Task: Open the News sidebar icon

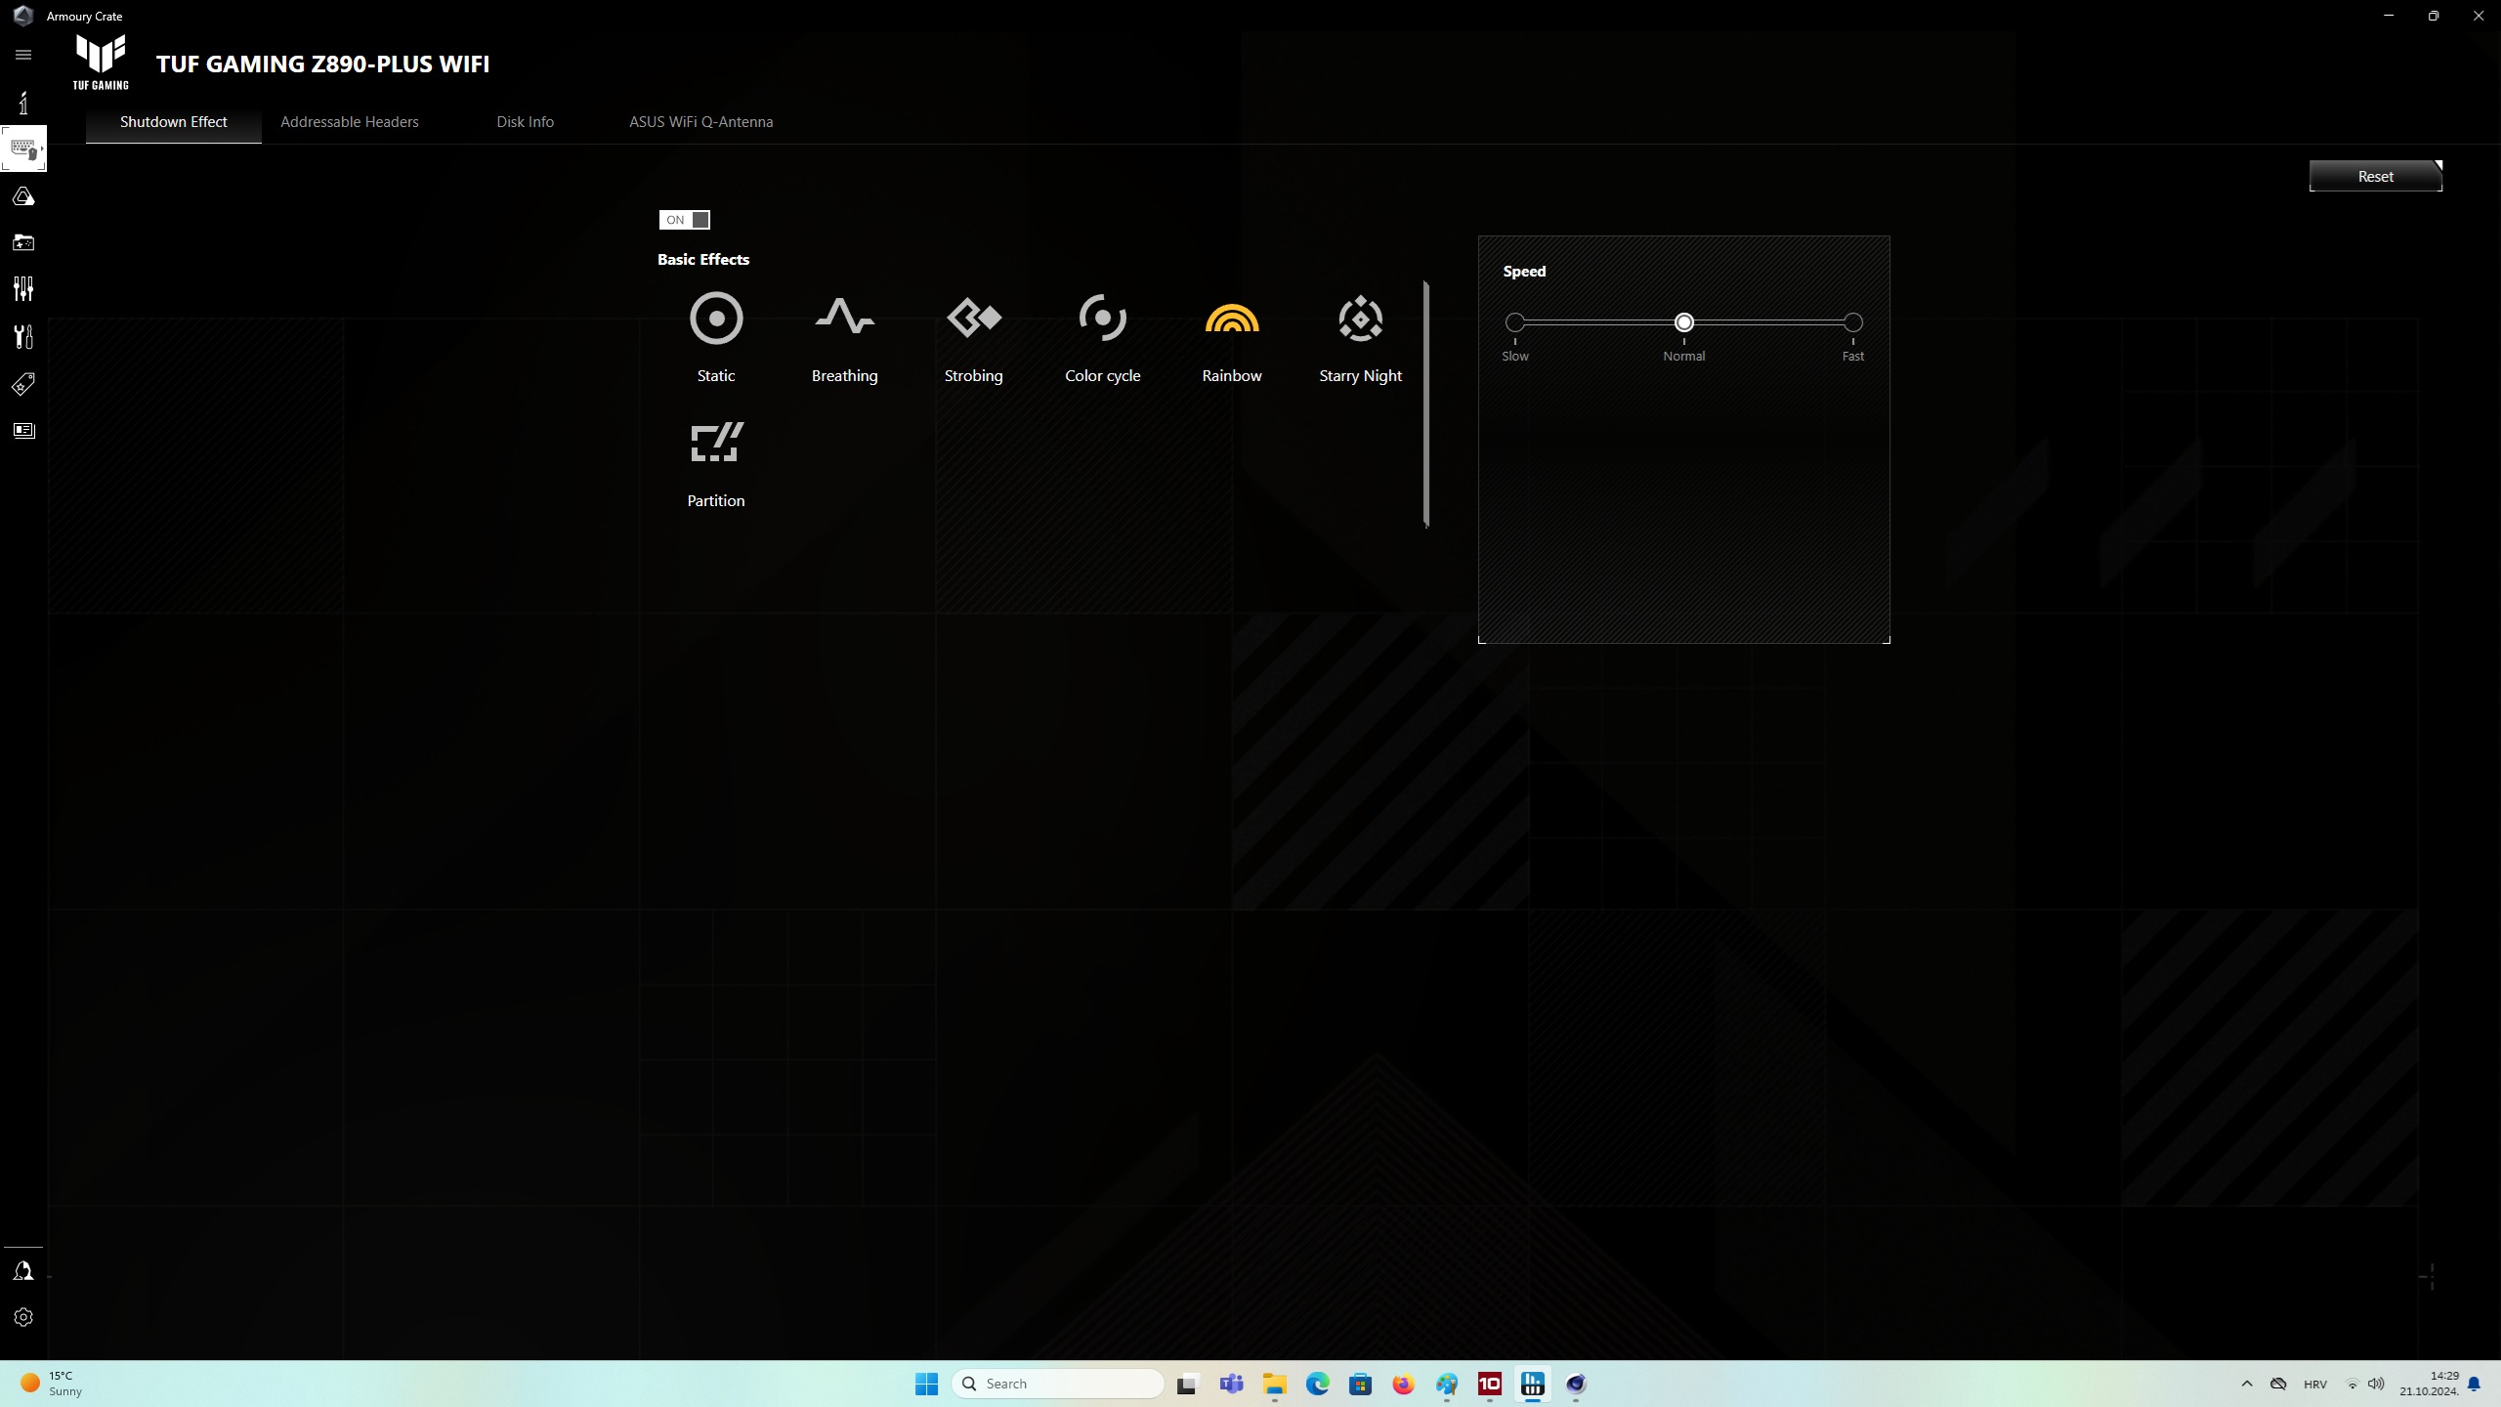Action: 23,431
